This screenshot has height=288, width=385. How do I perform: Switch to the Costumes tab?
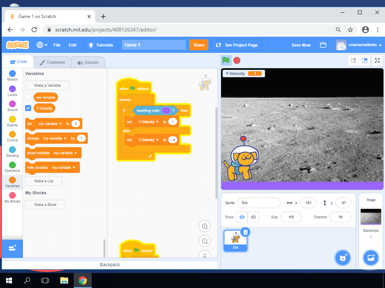click(52, 62)
